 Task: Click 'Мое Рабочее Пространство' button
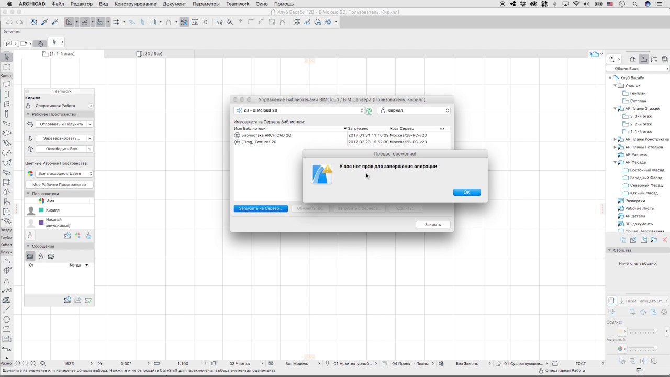[x=59, y=184]
